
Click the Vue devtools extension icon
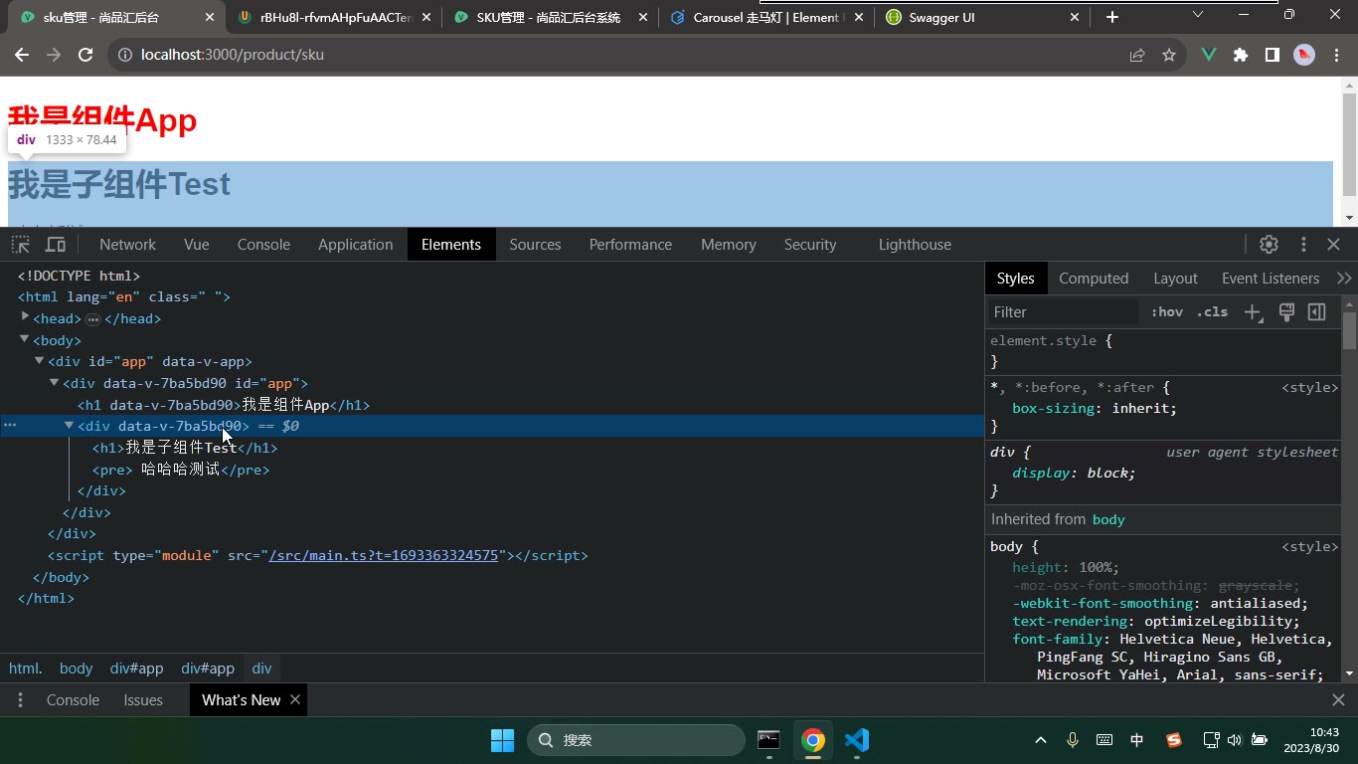point(1209,55)
